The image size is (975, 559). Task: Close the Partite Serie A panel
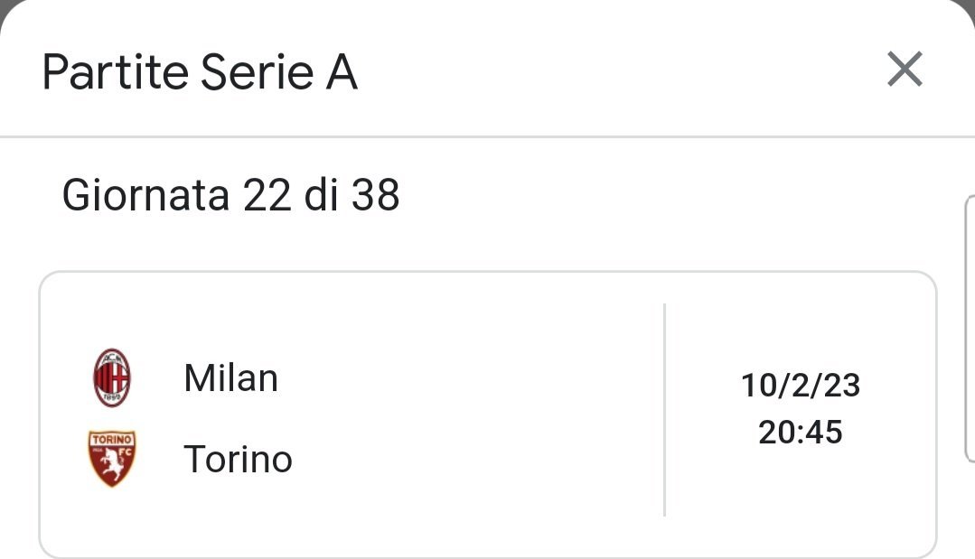click(905, 70)
